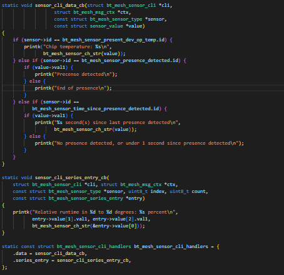This screenshot has width=284, height=275.
Task: Click the 'End of presence' printk line
Action: coord(73,88)
